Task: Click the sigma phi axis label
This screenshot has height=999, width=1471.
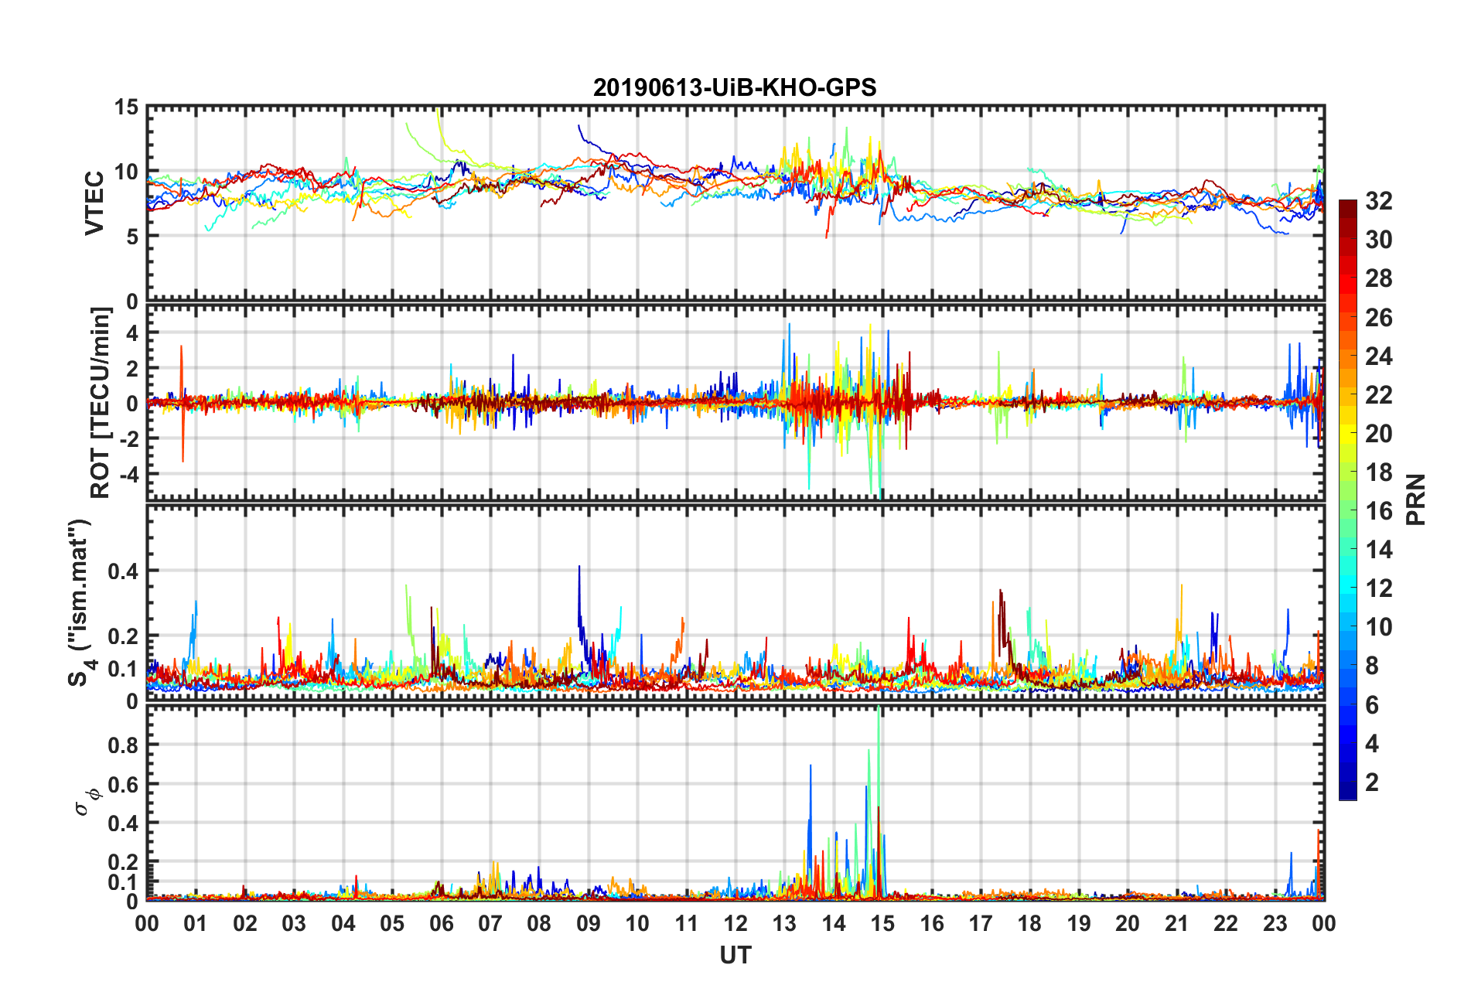Action: coord(87,801)
